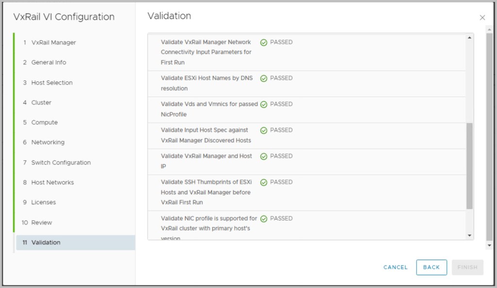Click the Finish button

click(467, 267)
